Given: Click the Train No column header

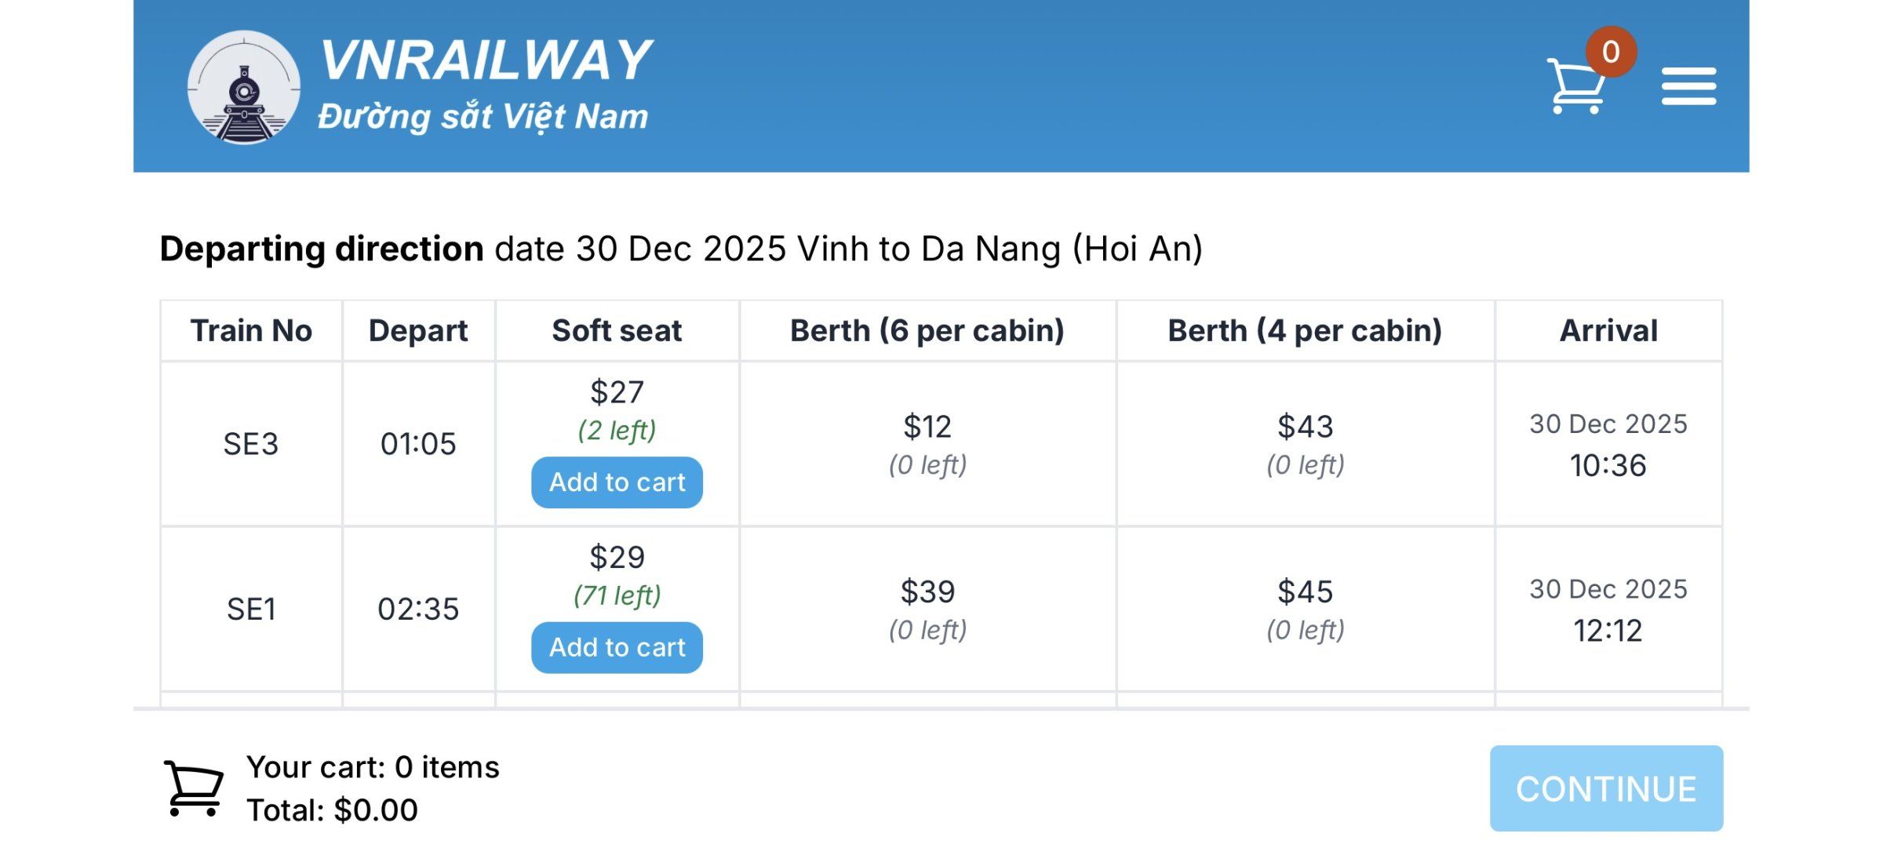Looking at the screenshot, I should [x=251, y=331].
